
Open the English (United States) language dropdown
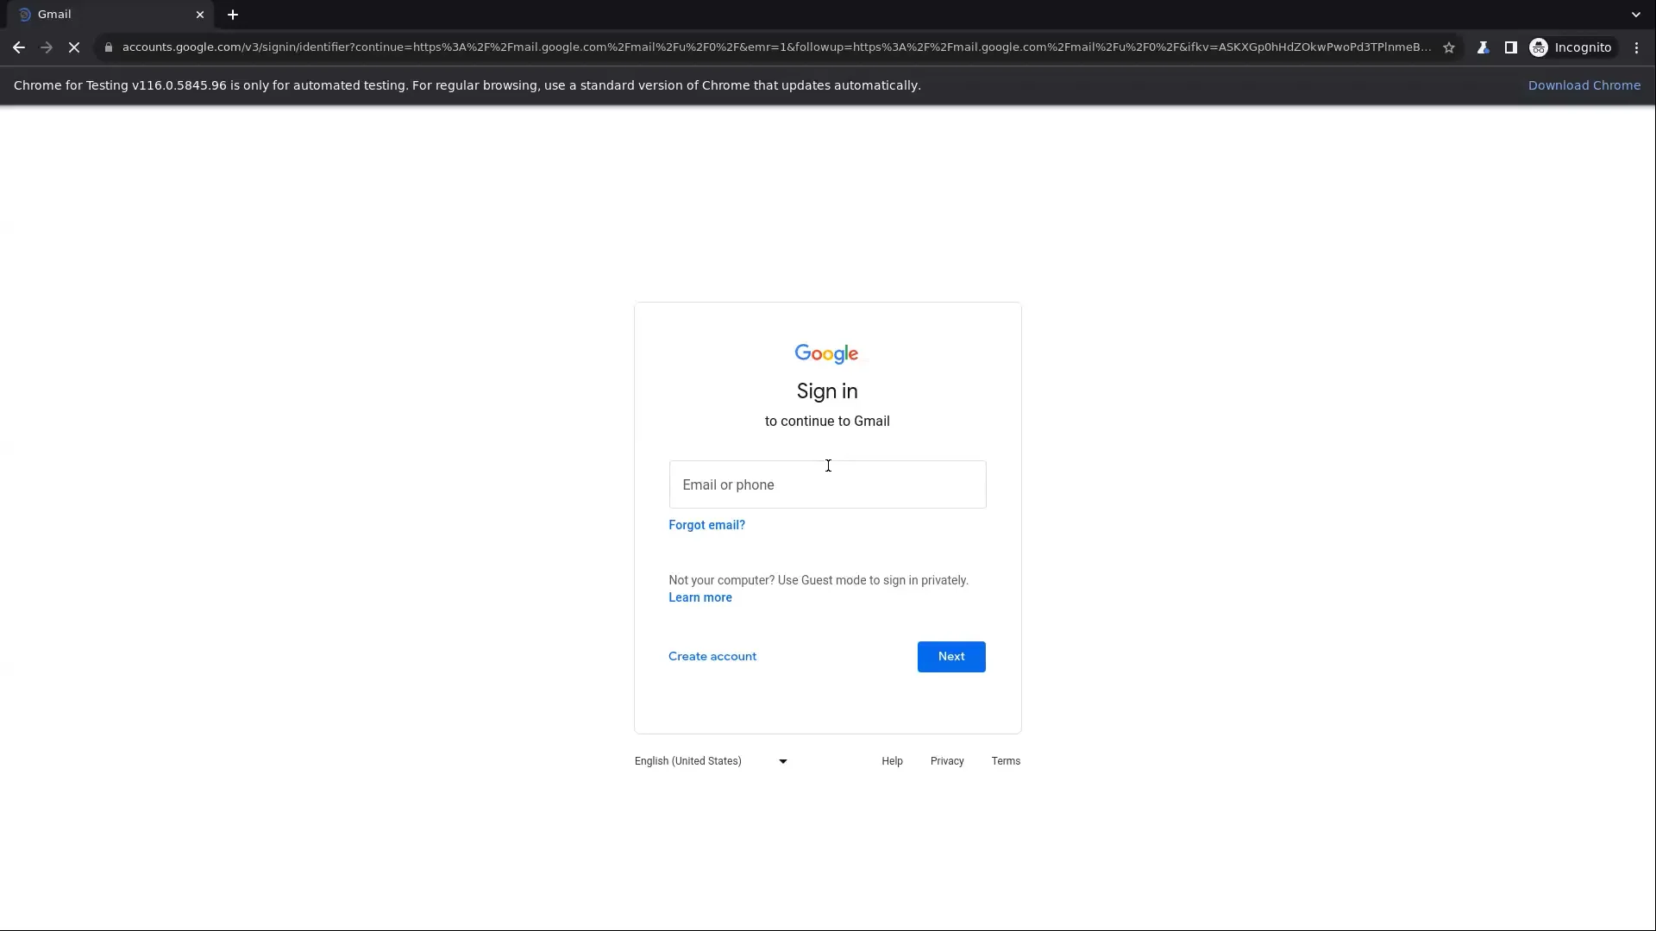(712, 761)
